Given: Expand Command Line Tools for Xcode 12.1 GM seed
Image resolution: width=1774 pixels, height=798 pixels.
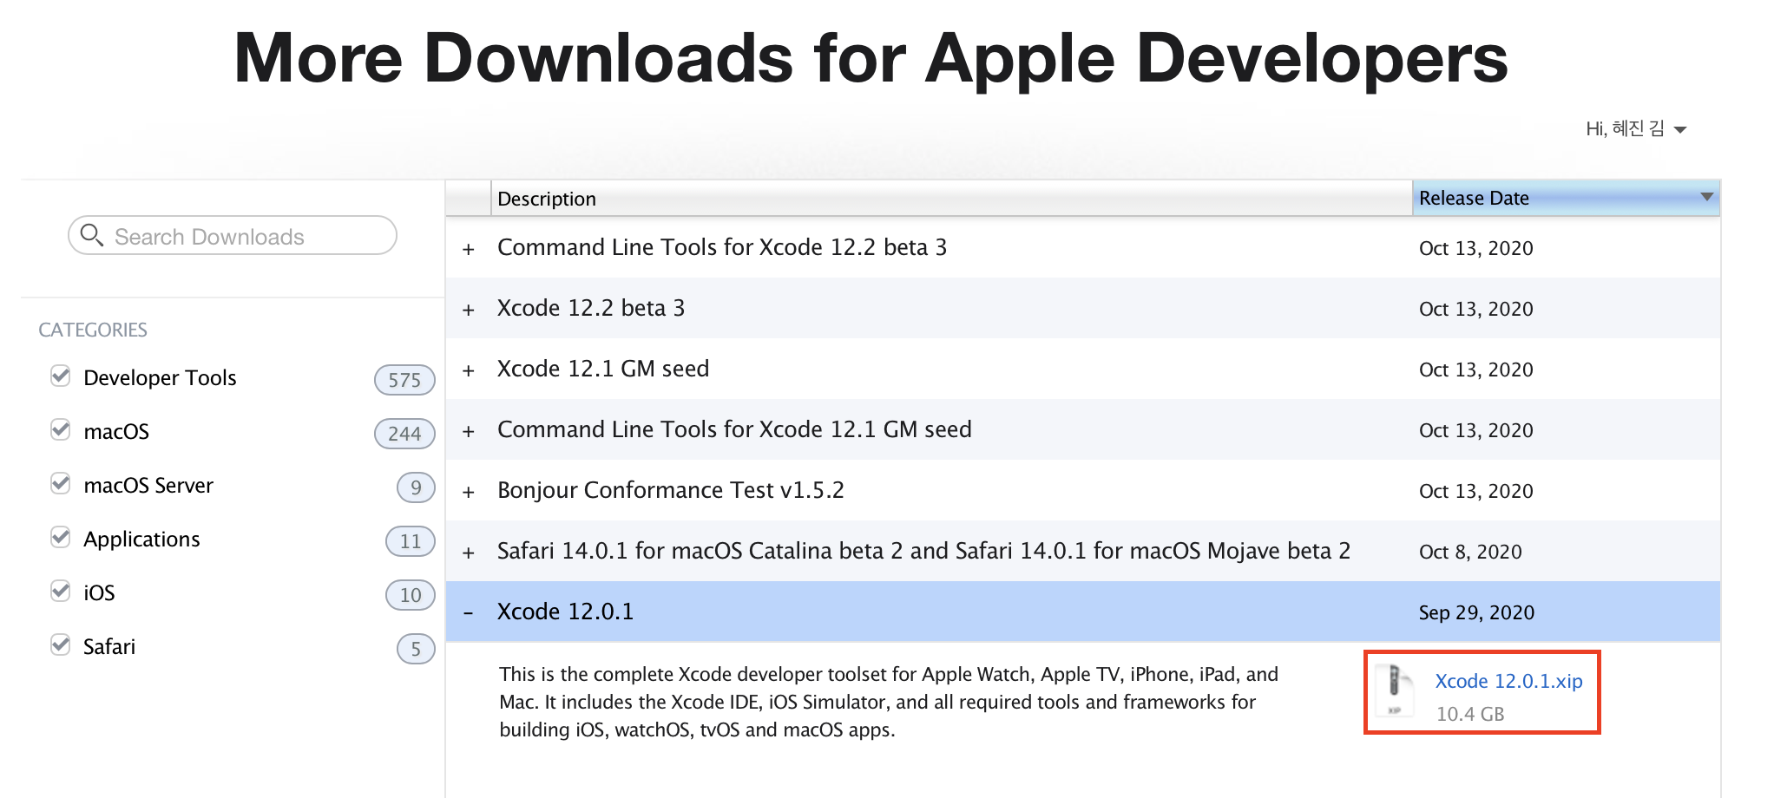Looking at the screenshot, I should [469, 431].
